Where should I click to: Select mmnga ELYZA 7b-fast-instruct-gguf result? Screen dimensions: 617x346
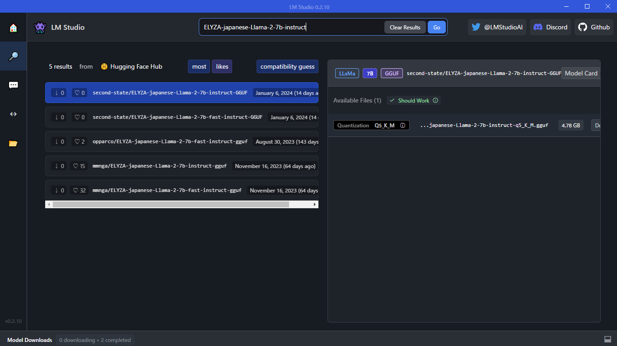(182, 190)
